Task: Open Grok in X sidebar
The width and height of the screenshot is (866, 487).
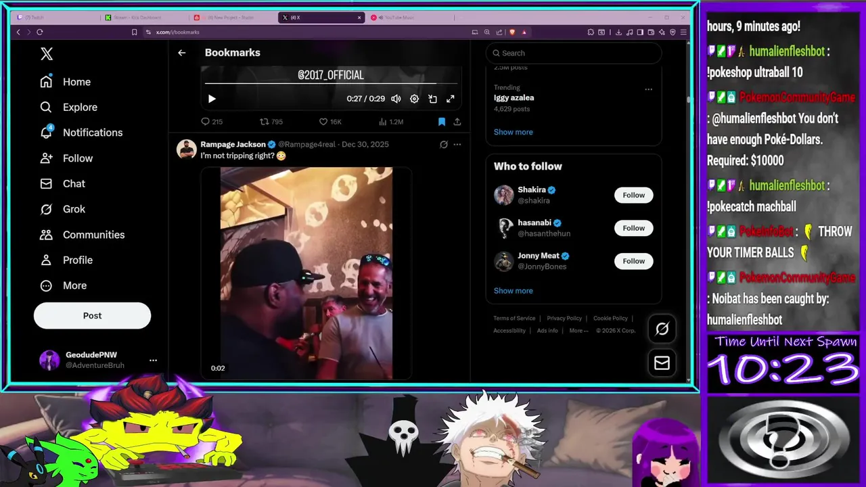Action: coord(63,209)
